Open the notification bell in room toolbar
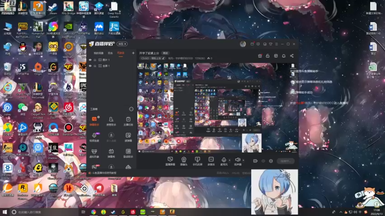The height and width of the screenshot is (216, 385). pos(283,56)
